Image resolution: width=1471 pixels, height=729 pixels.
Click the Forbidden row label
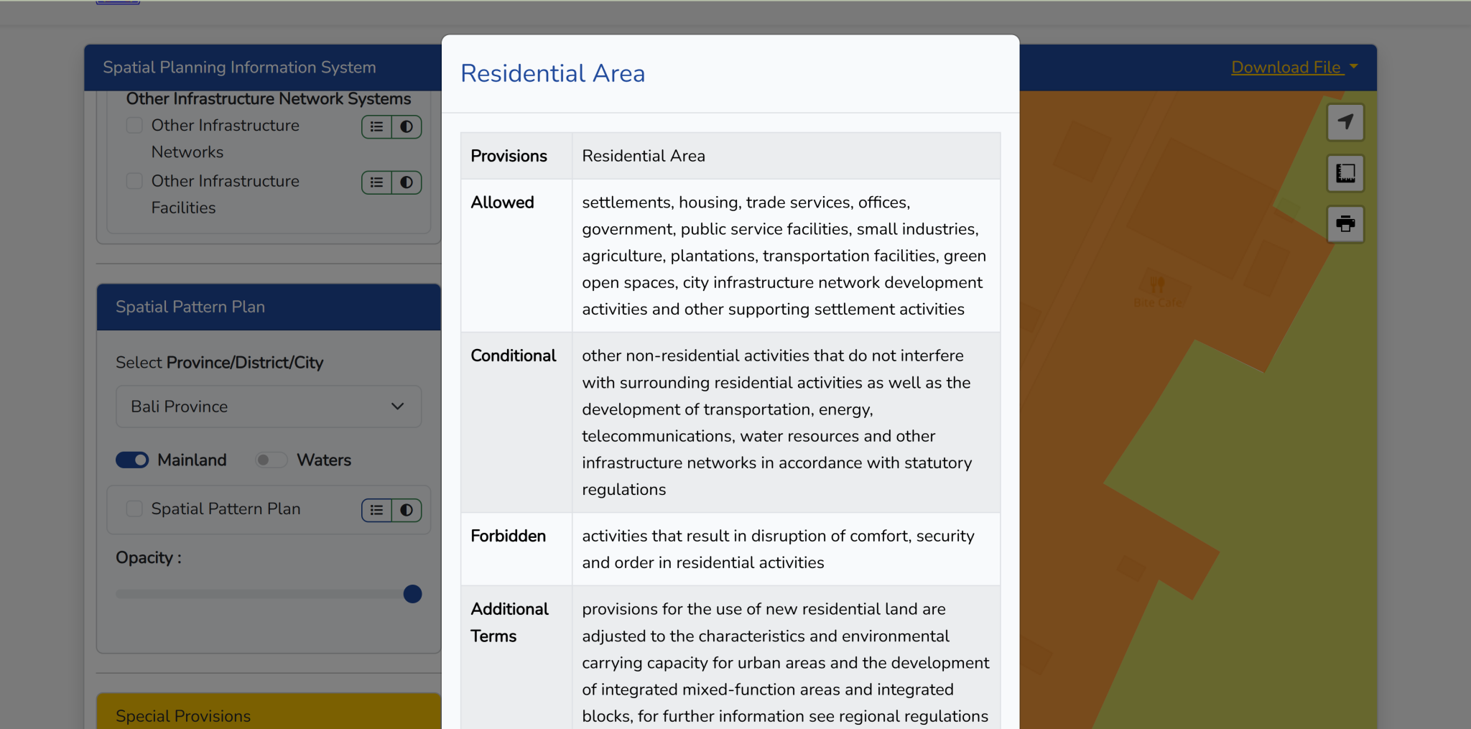coord(508,536)
